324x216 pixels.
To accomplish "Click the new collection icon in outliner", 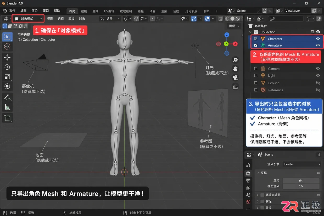I will click(x=319, y=19).
